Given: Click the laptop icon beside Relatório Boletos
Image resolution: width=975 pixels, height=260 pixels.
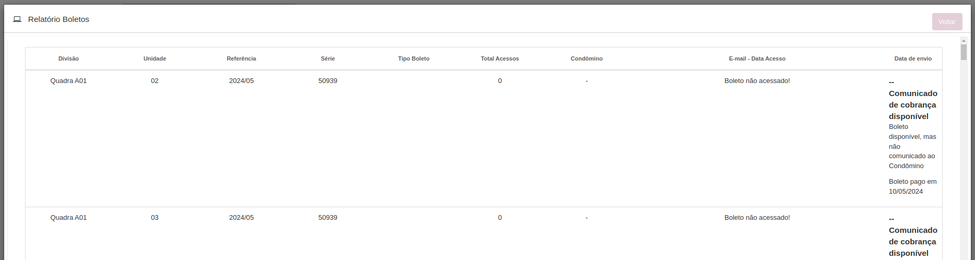Looking at the screenshot, I should (x=17, y=19).
